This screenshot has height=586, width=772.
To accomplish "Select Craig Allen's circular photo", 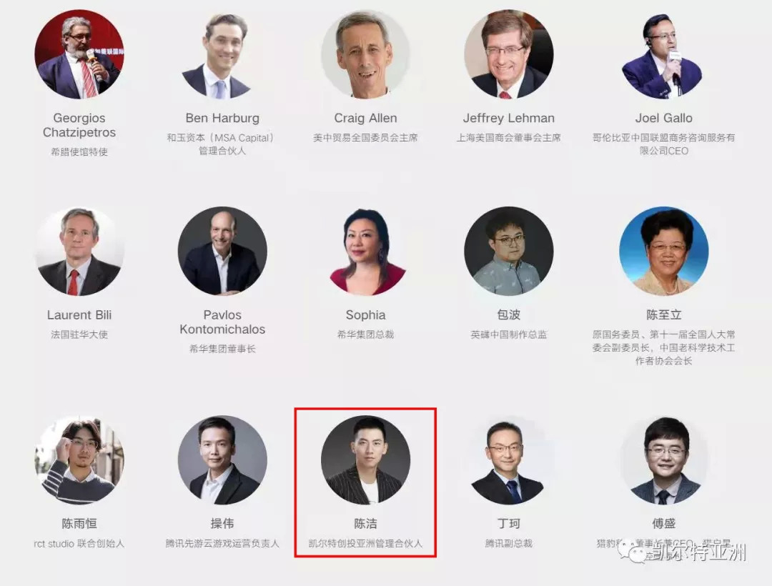I will (x=365, y=54).
